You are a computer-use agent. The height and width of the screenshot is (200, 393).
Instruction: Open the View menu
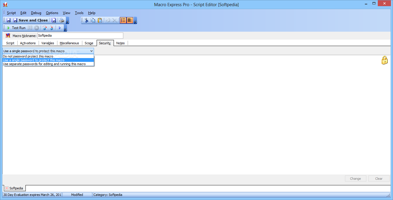[x=66, y=13]
